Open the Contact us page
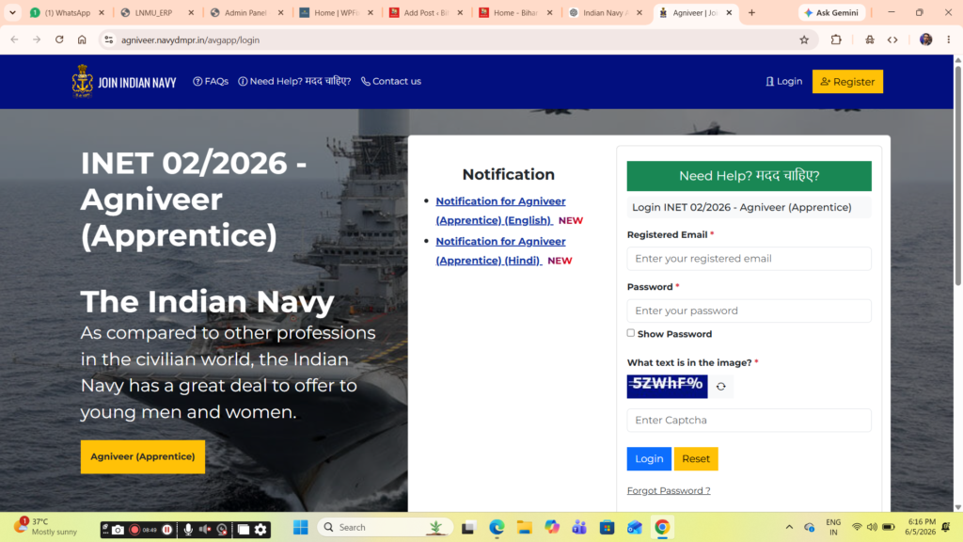This screenshot has width=963, height=542. [x=391, y=81]
